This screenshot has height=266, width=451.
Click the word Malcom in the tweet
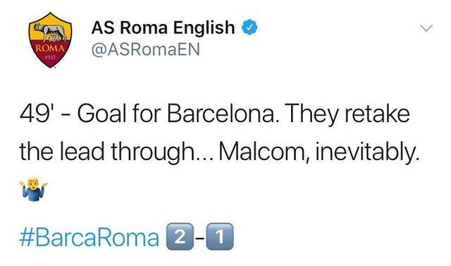click(x=264, y=152)
